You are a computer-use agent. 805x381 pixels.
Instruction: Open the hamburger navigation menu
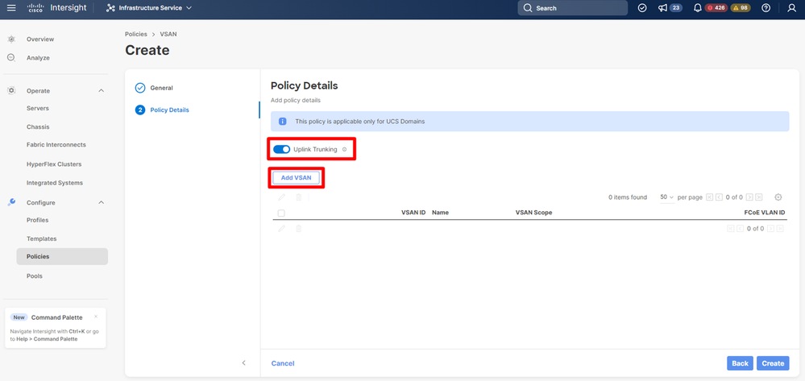tap(11, 8)
